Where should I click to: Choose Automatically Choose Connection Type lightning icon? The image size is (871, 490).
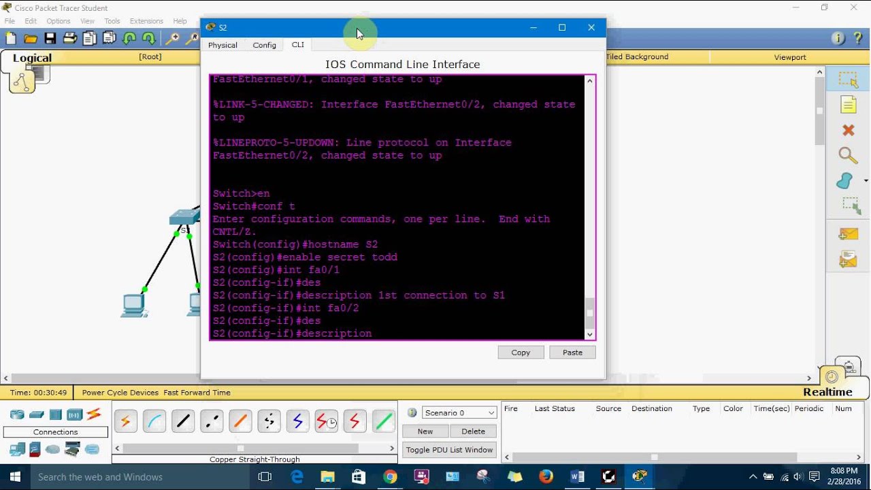[125, 421]
